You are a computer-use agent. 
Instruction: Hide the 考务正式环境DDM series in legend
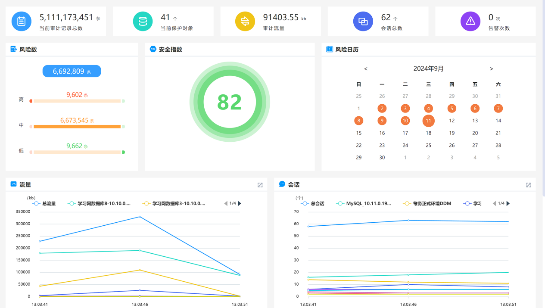click(427, 203)
